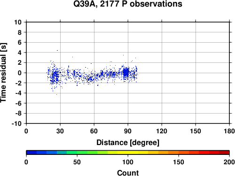
Task: Click the colorbar tick label '100'
Action: pos(128,162)
